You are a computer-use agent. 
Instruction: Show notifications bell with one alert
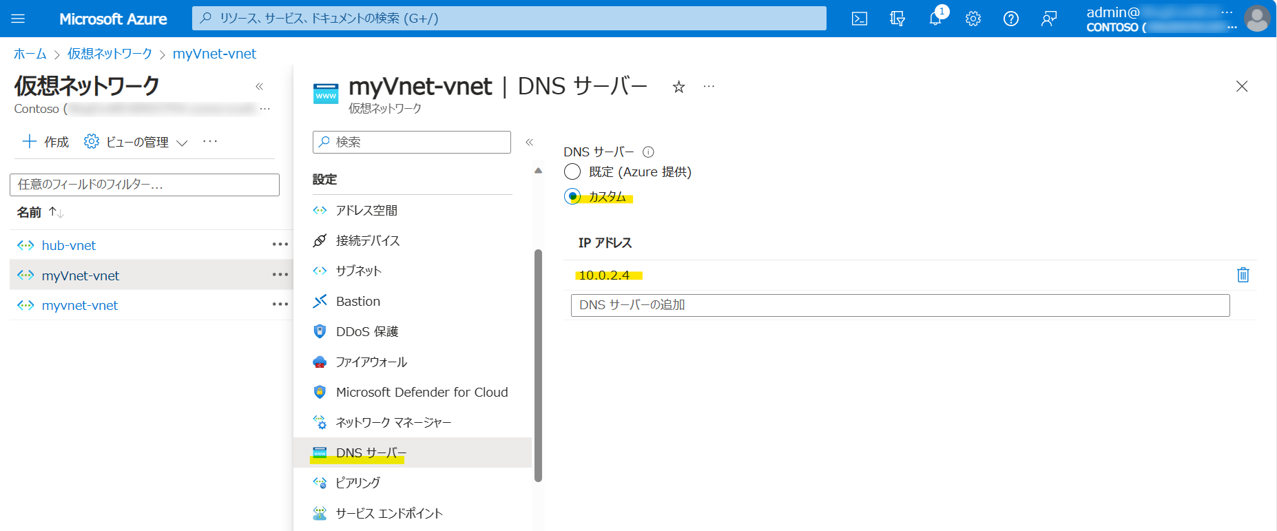(x=935, y=18)
